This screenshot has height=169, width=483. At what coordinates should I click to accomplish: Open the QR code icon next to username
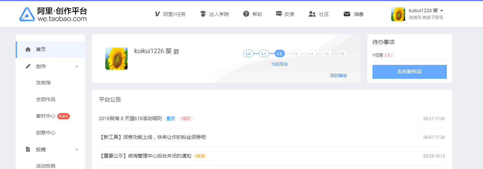(x=176, y=51)
